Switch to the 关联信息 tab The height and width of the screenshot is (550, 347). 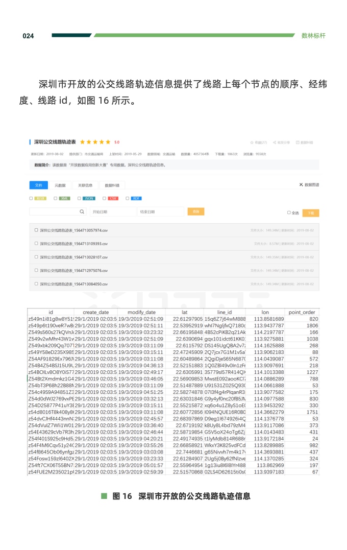pyautogui.click(x=85, y=185)
